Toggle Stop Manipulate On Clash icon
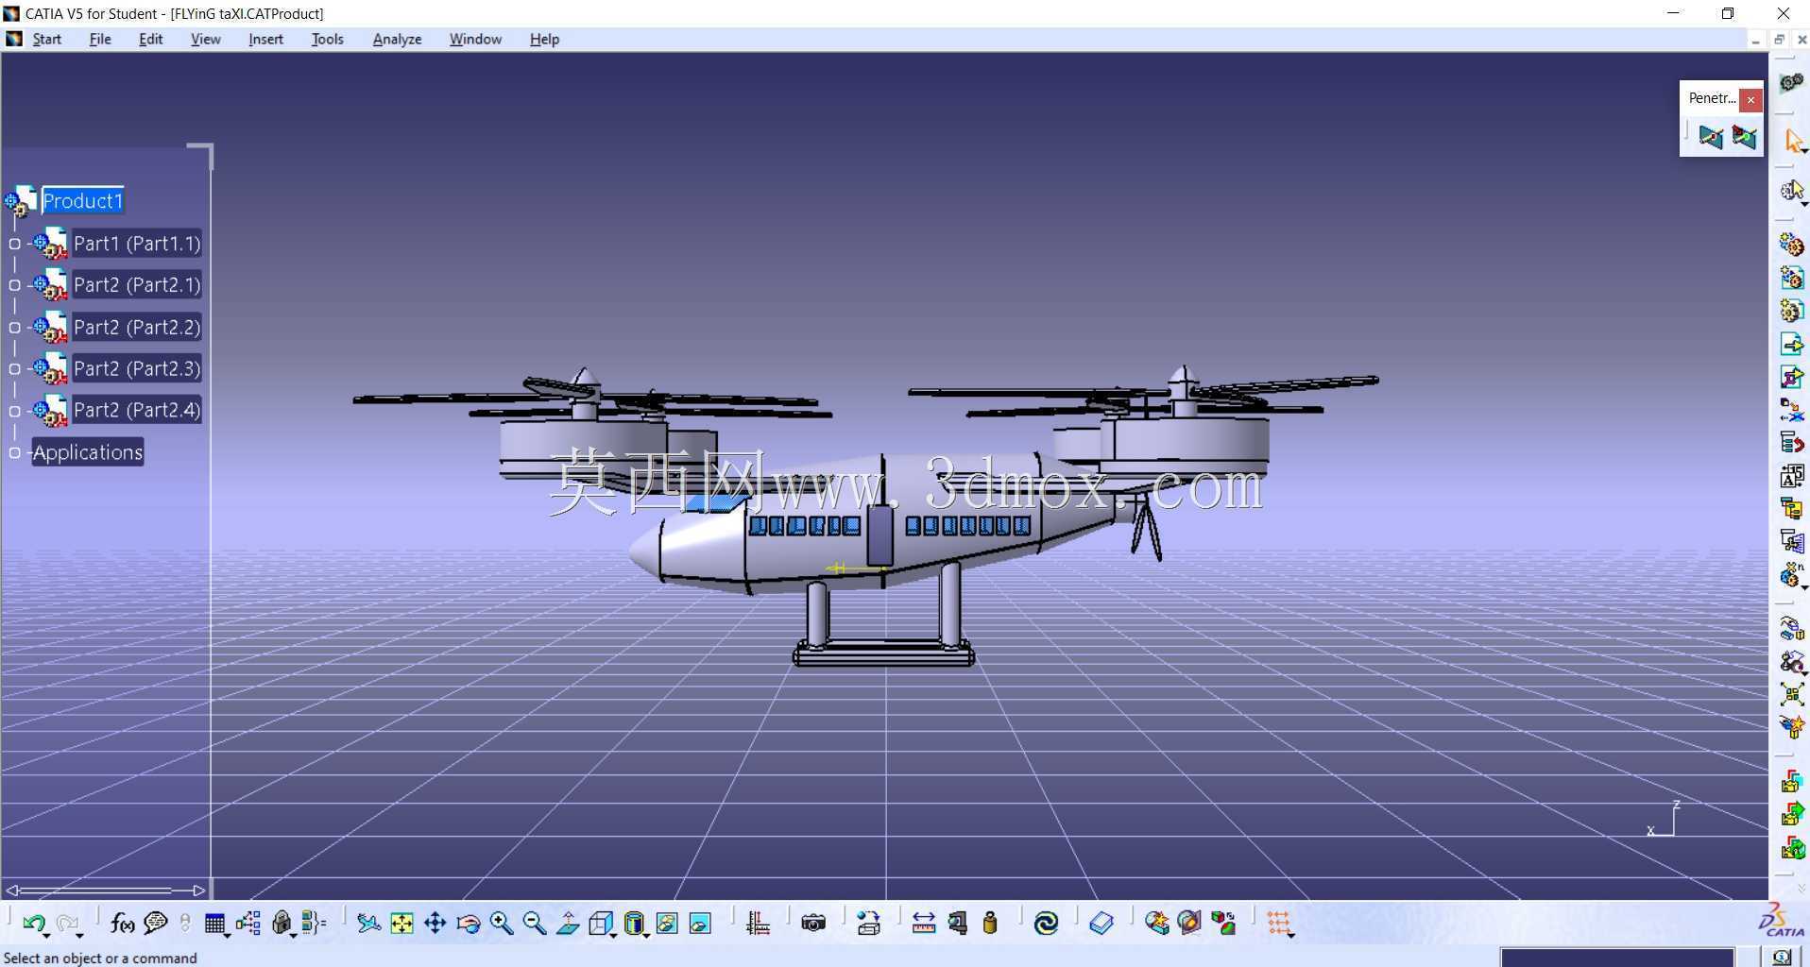The image size is (1810, 967). coord(1791,728)
